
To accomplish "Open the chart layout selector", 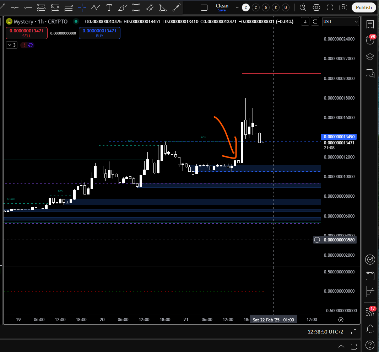I will [204, 8].
